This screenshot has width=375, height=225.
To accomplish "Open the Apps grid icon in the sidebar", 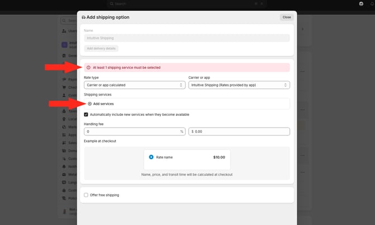I will (64, 135).
